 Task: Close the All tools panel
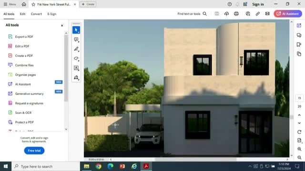(62, 25)
